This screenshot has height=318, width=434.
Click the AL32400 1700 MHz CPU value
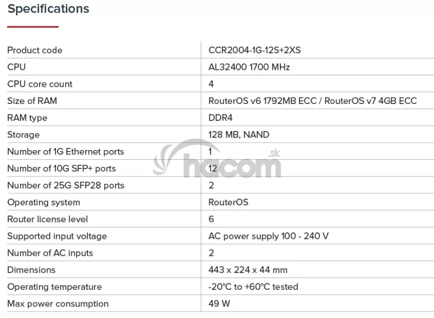tap(249, 67)
